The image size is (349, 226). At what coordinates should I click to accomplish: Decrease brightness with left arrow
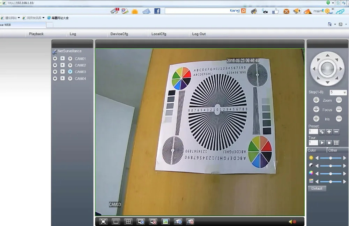pos(317,158)
